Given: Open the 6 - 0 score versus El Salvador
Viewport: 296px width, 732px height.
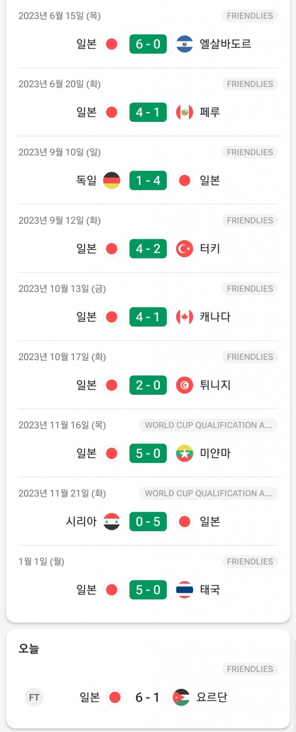Looking at the screenshot, I should point(148,44).
